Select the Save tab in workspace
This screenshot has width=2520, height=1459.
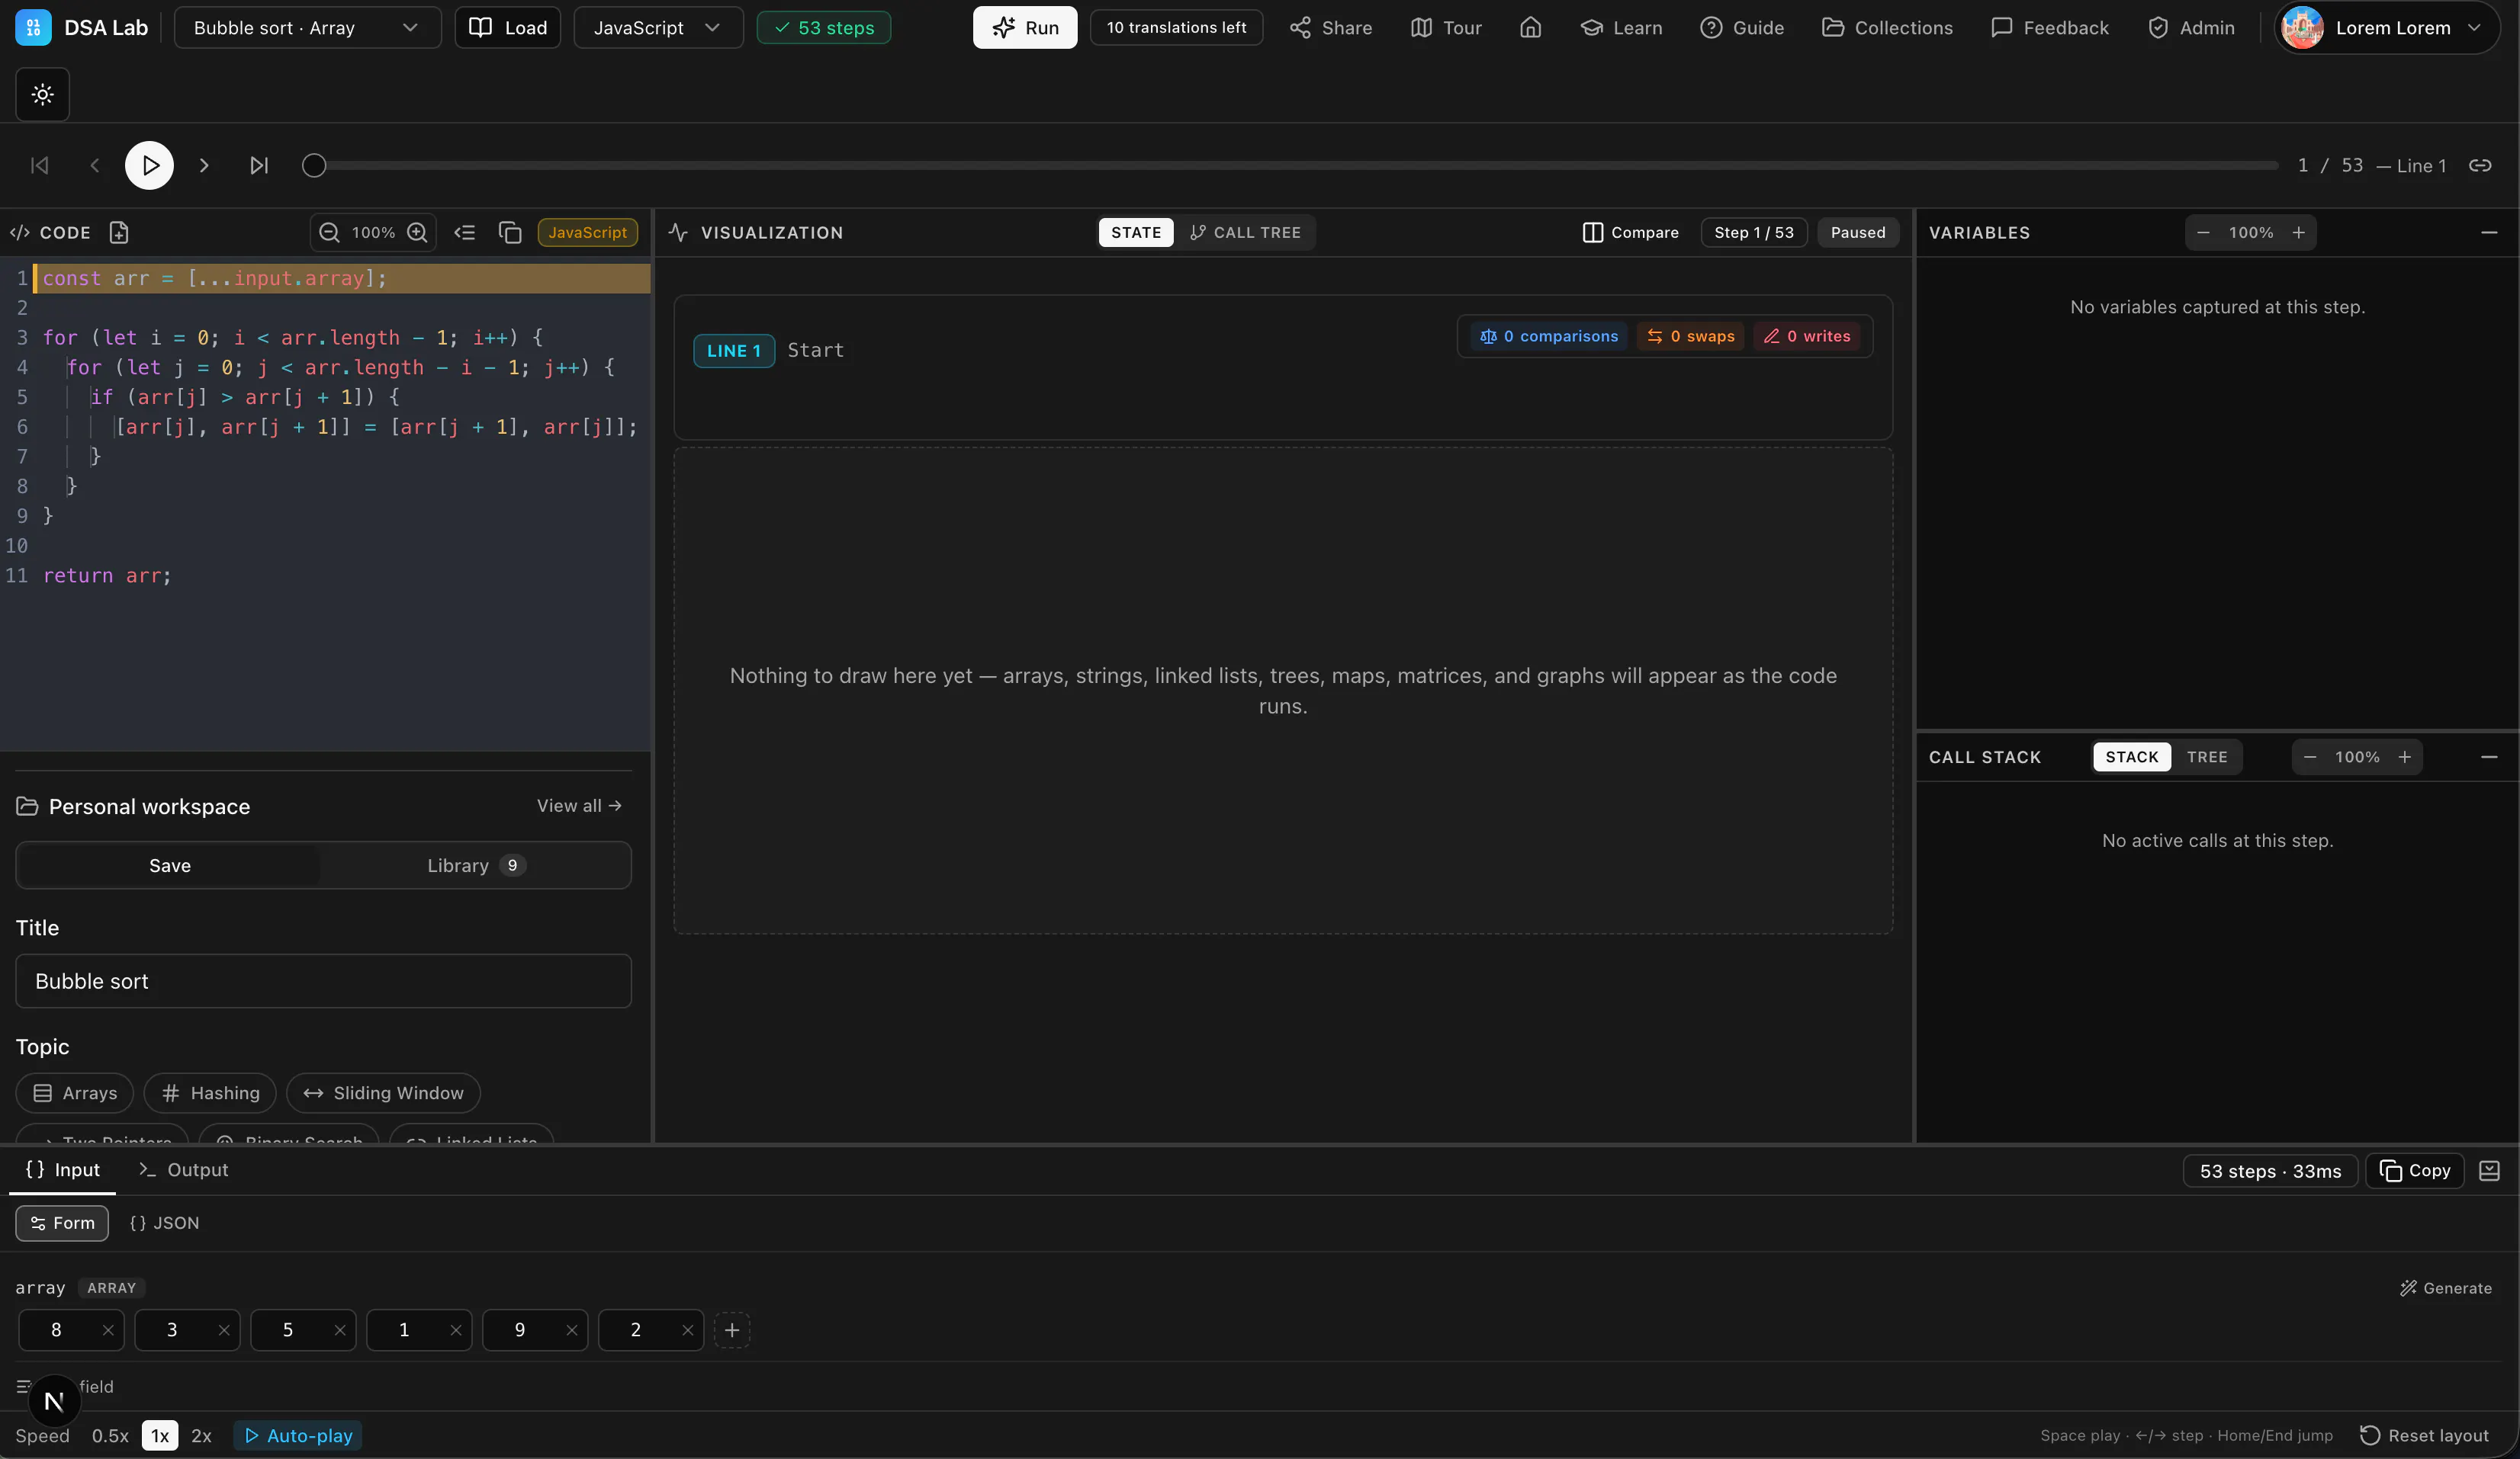pyautogui.click(x=169, y=865)
